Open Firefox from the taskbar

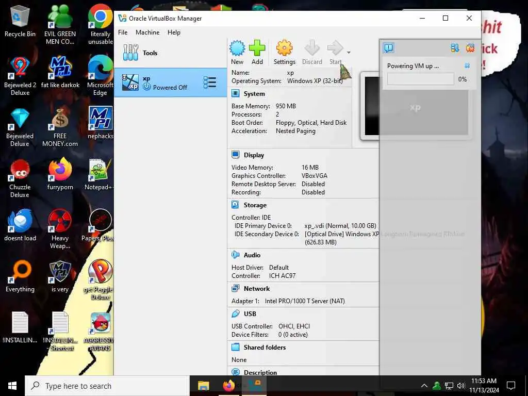pyautogui.click(x=228, y=386)
